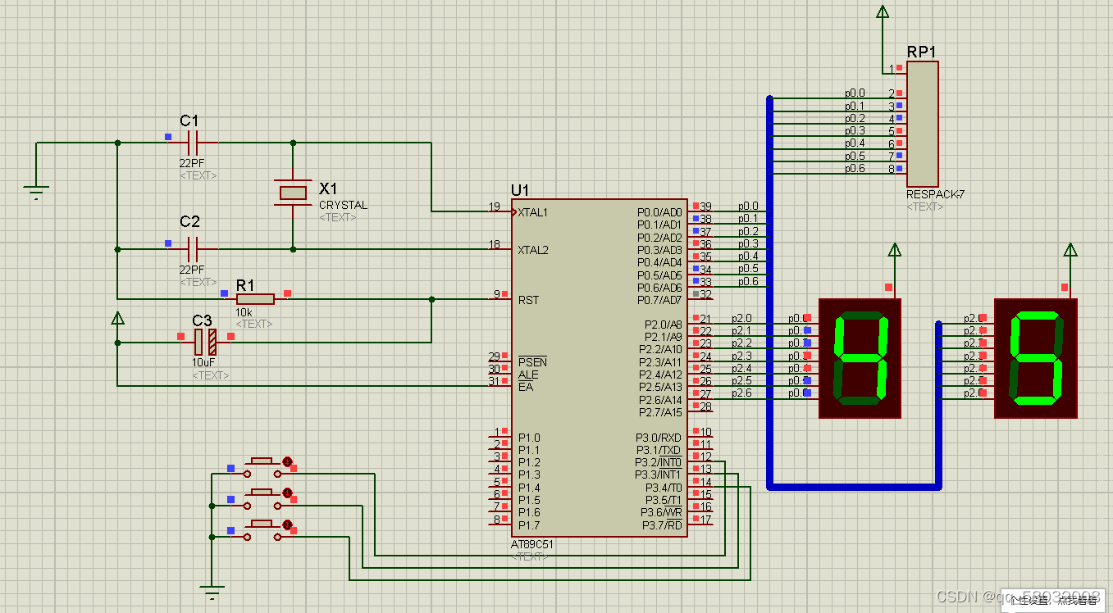The height and width of the screenshot is (613, 1113).
Task: Click pin 18 XTAL2 on U1
Action: (500, 248)
